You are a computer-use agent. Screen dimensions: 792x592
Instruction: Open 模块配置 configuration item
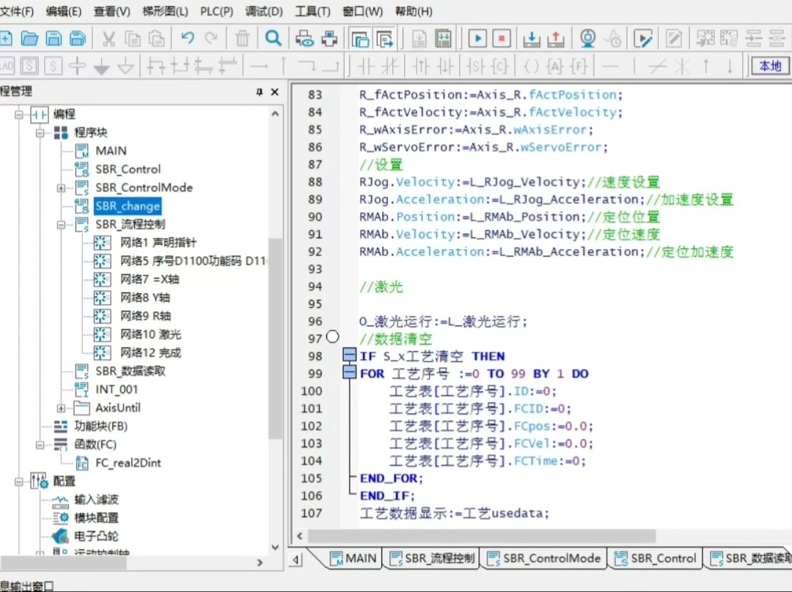click(96, 518)
